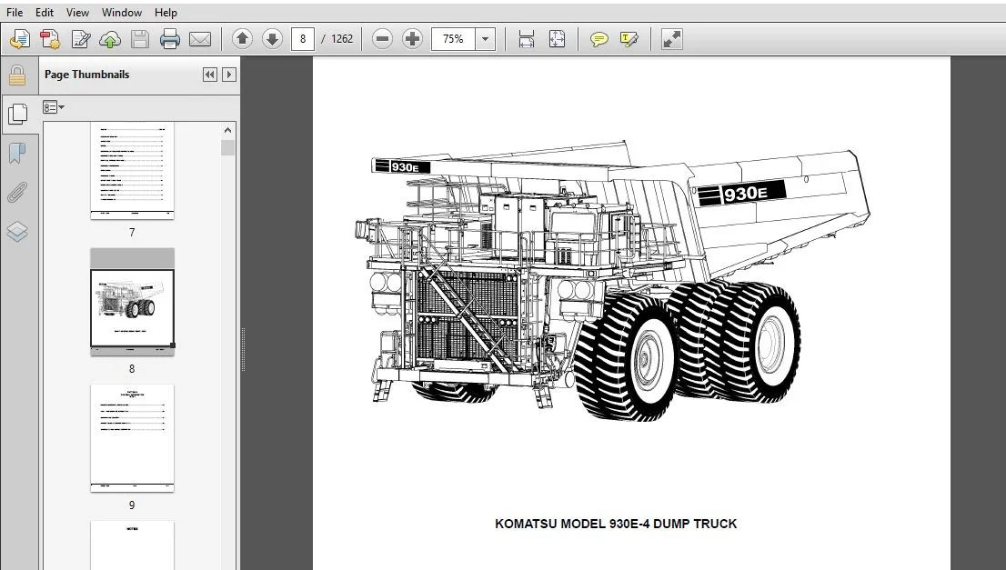Click the Open file icon

pyautogui.click(x=19, y=39)
